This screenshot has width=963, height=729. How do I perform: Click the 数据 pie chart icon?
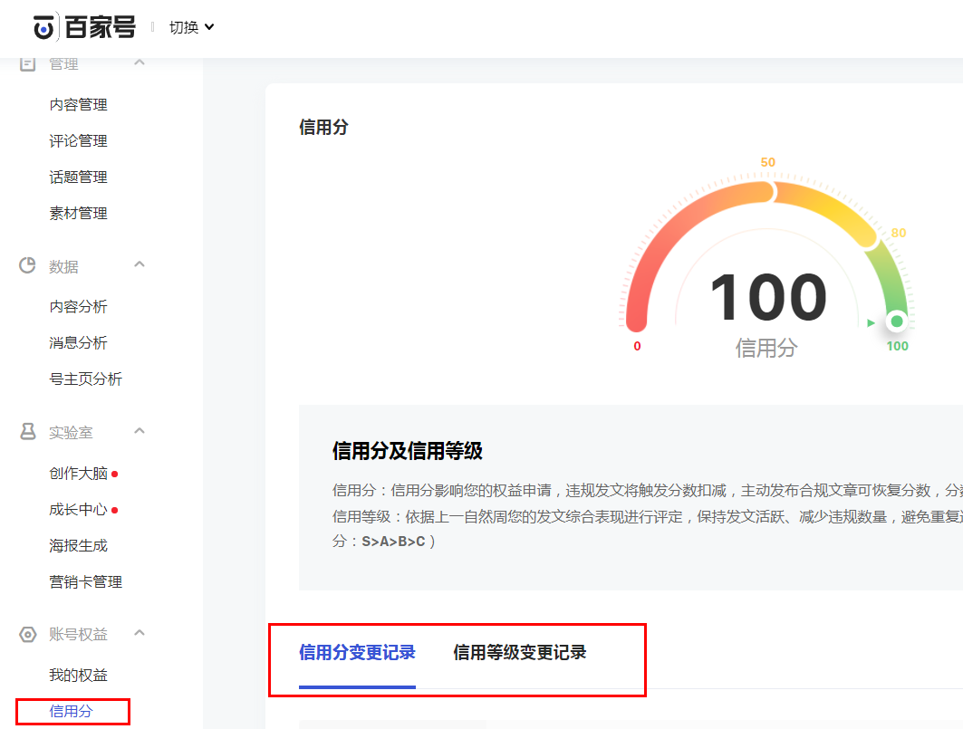coord(28,265)
